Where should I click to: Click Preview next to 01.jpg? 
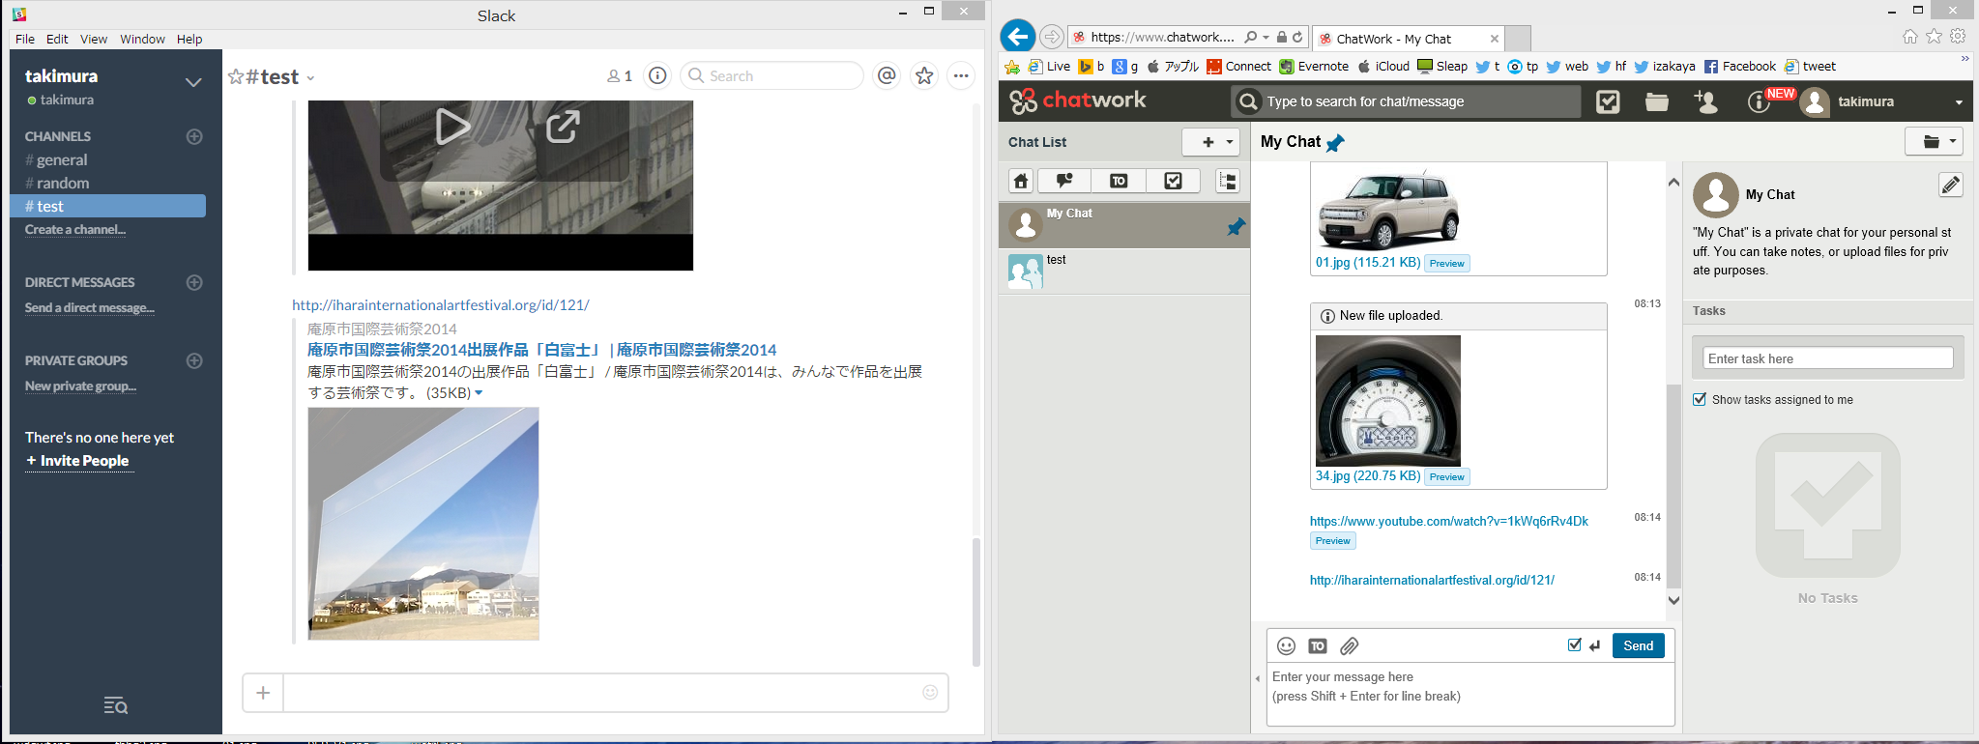pos(1446,263)
